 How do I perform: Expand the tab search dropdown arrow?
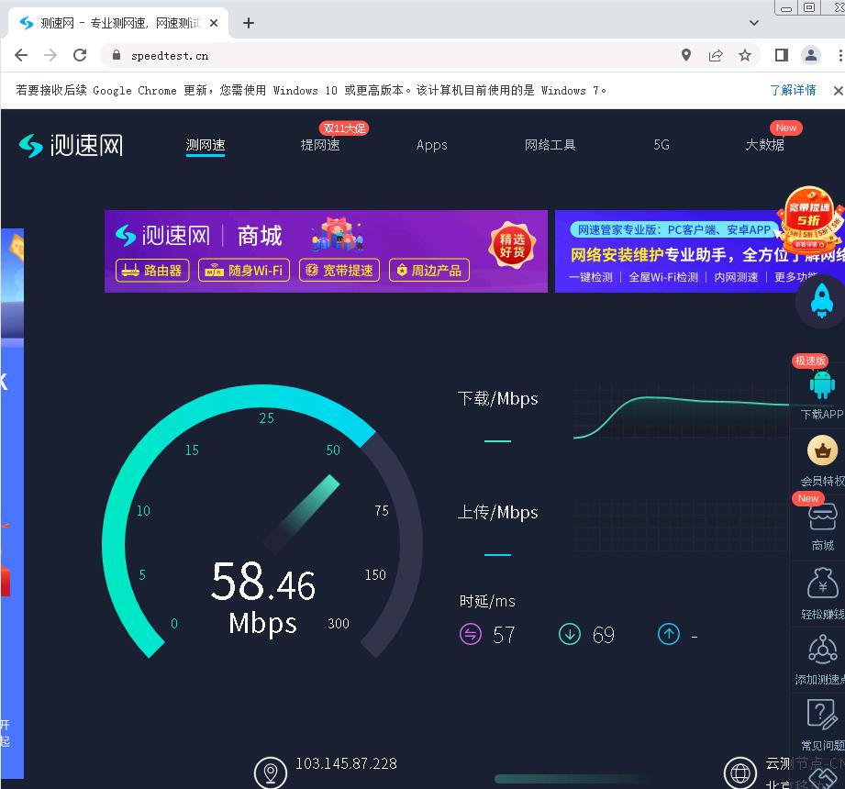click(x=754, y=23)
